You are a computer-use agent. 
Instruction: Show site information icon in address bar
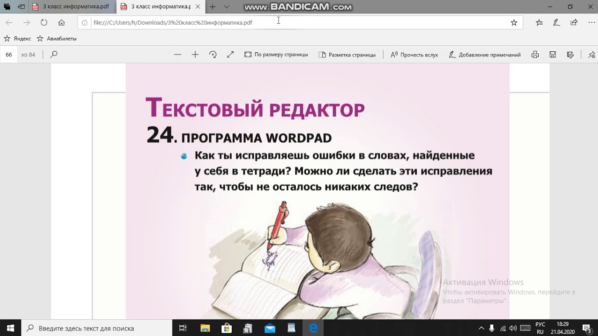pyautogui.click(x=85, y=22)
